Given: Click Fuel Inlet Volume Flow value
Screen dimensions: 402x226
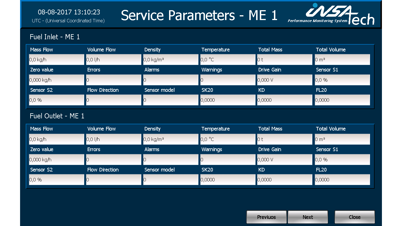Looking at the screenshot, I should (114, 60).
